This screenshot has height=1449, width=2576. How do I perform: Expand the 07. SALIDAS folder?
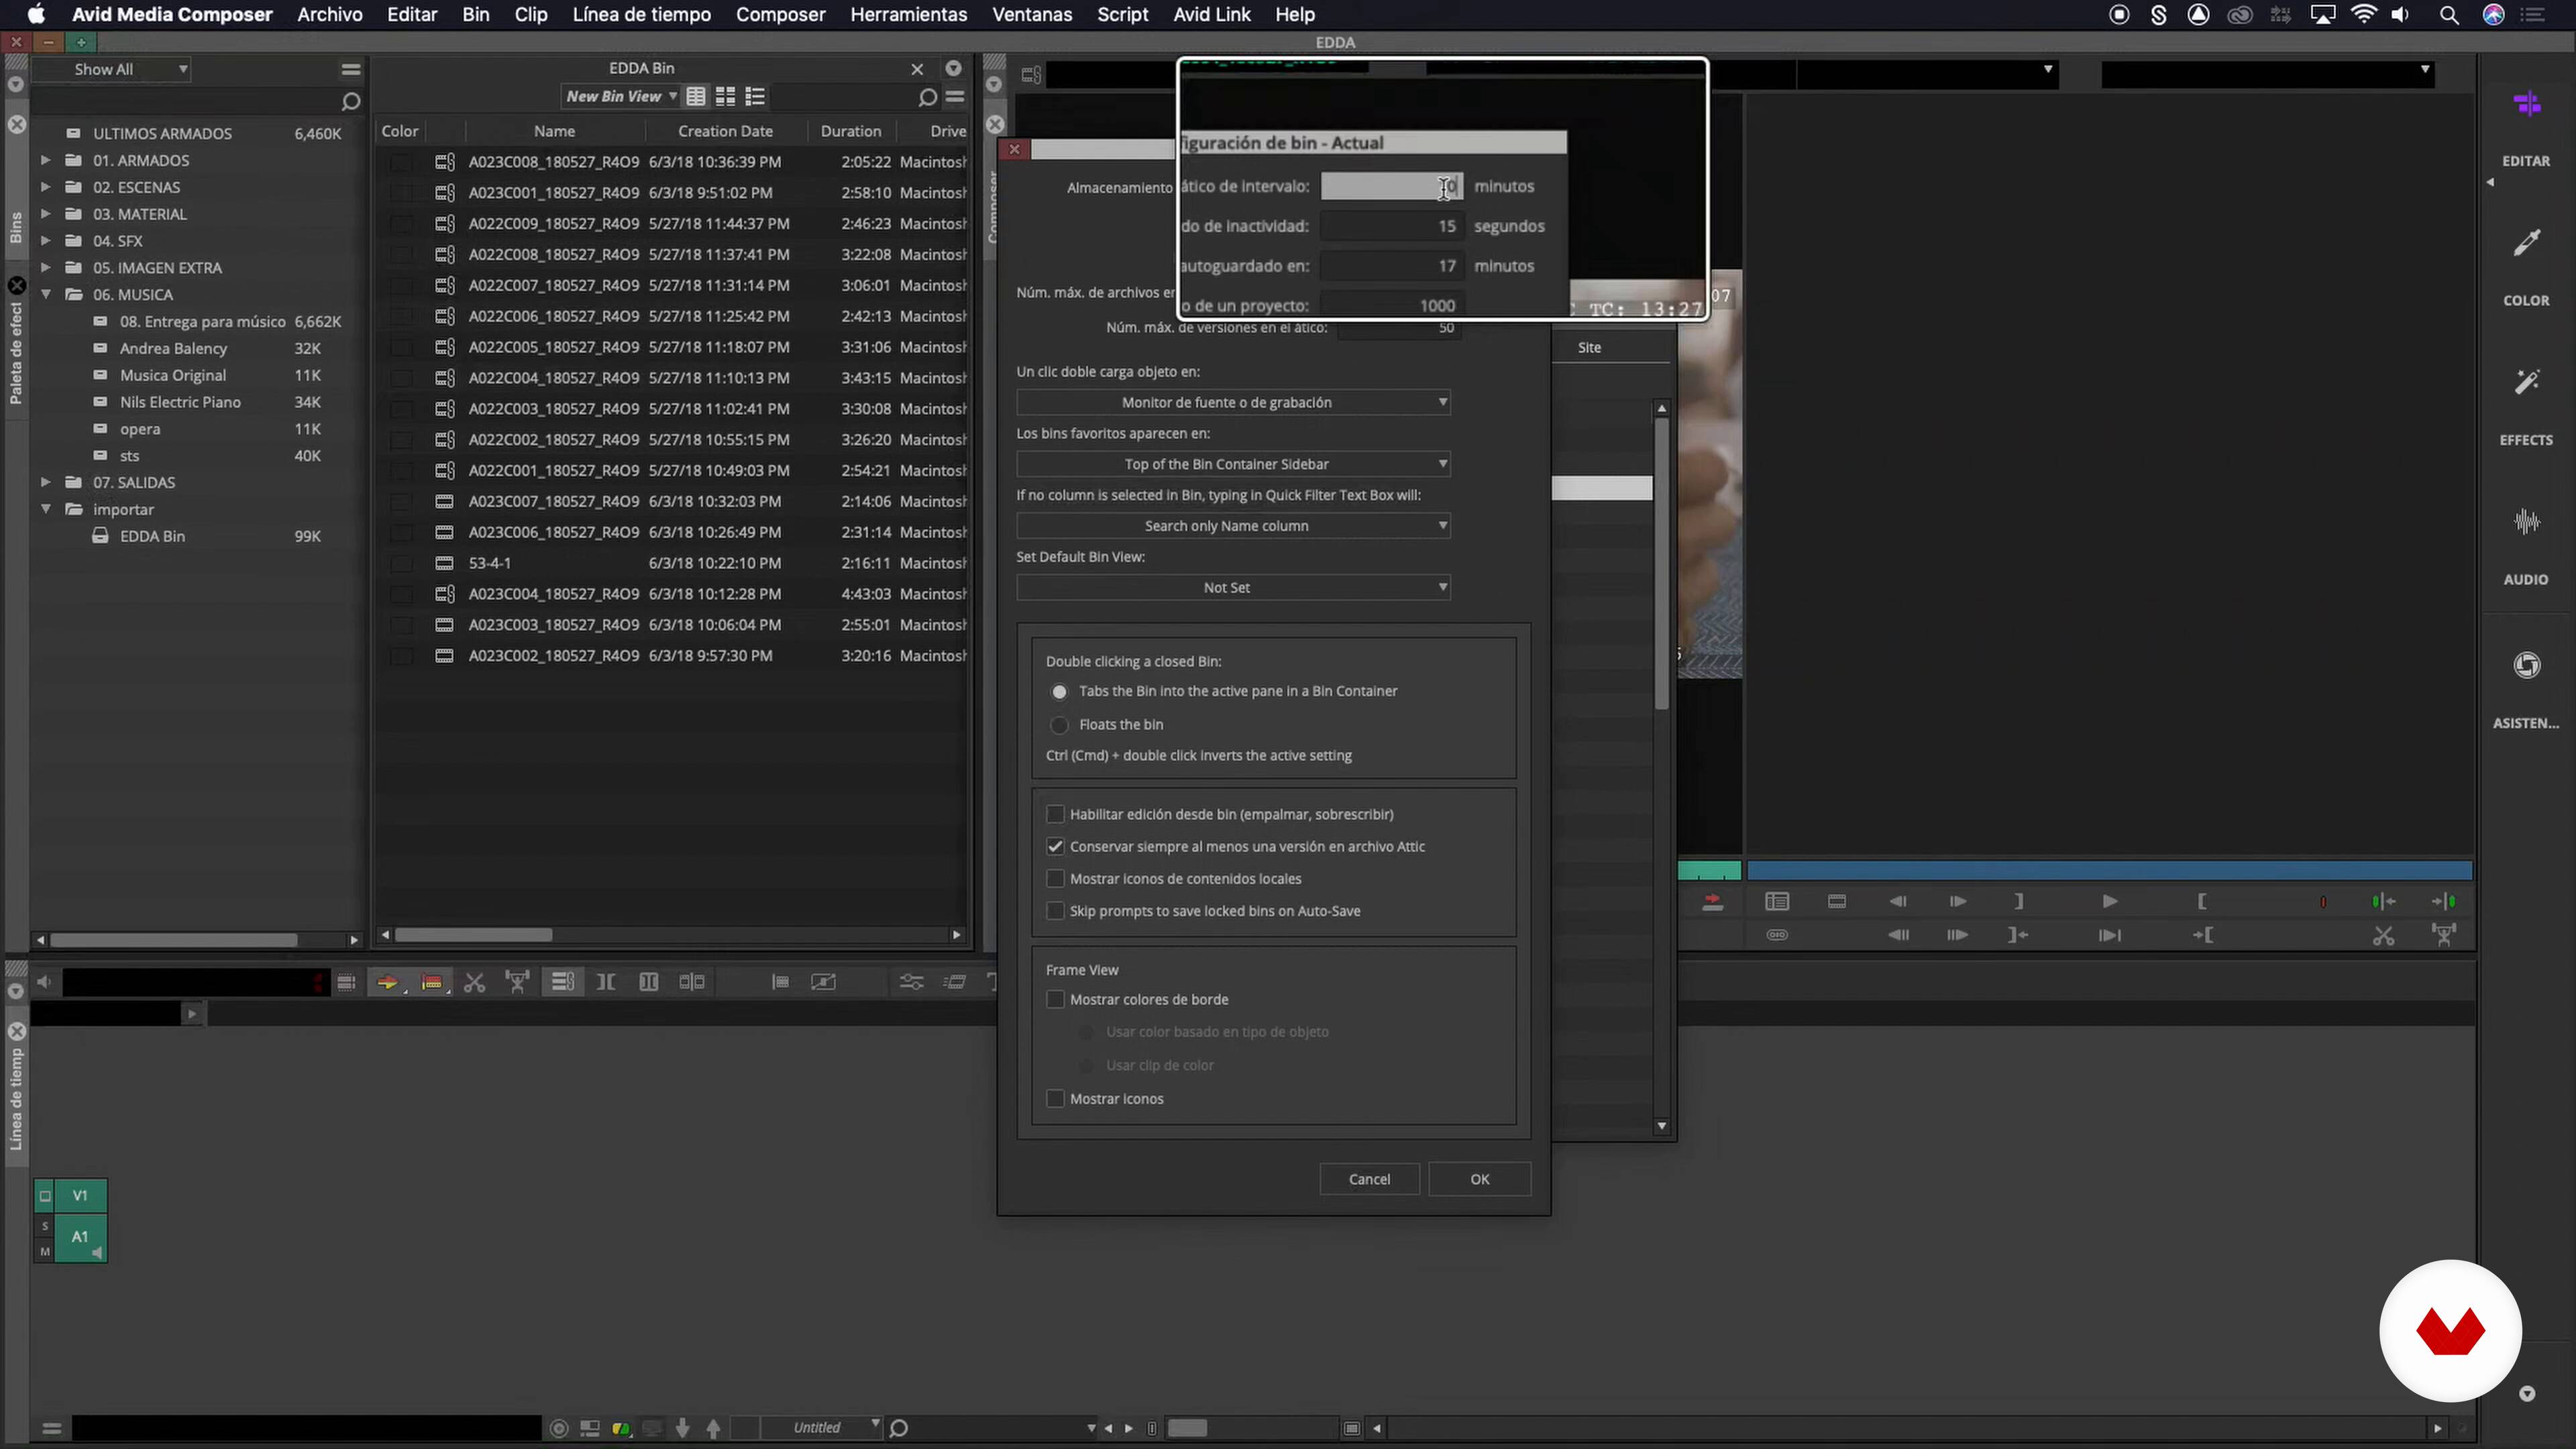(45, 483)
